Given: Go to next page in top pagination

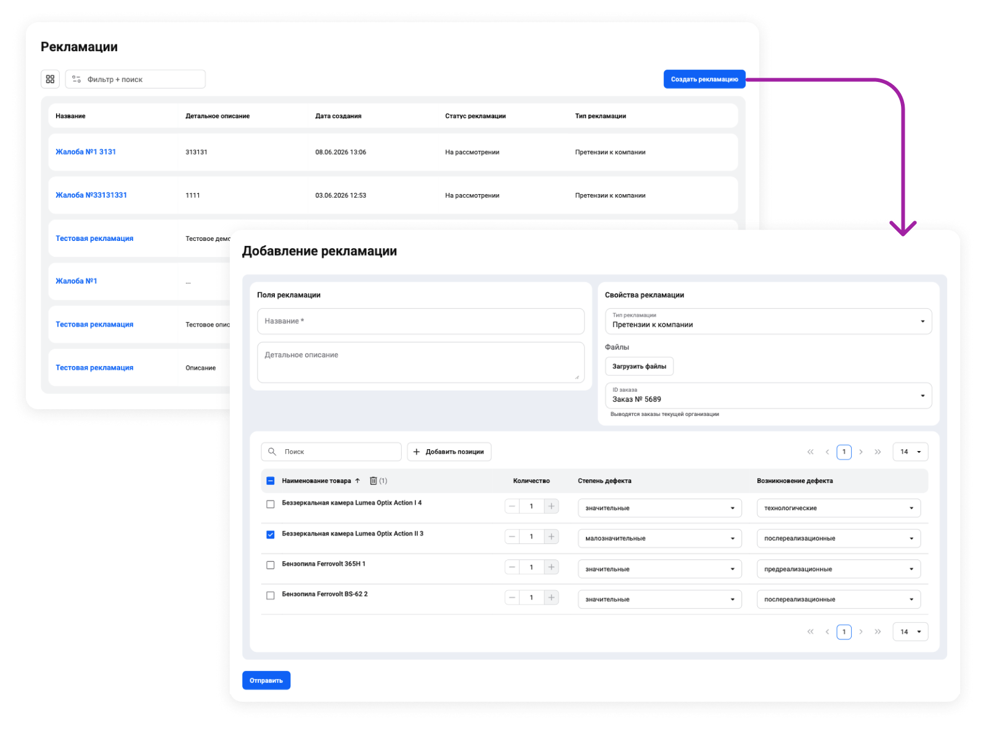Looking at the screenshot, I should (x=861, y=452).
